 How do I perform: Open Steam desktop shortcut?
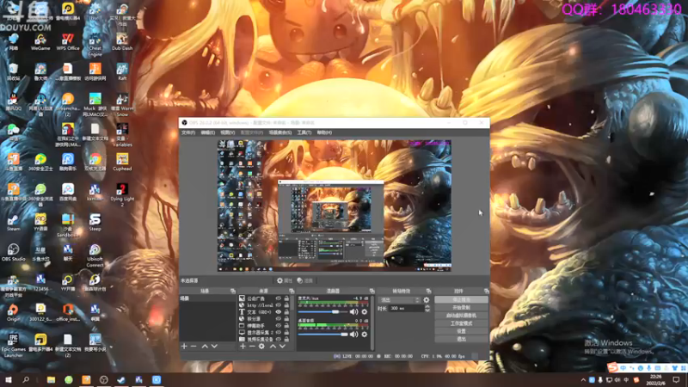(13, 222)
